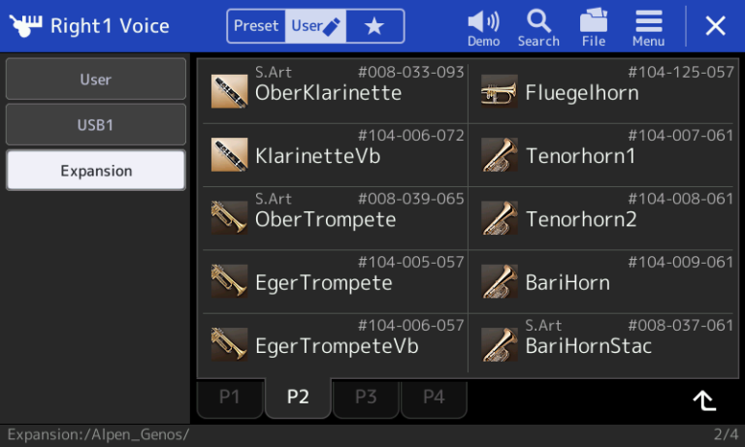Choose the Tenorhorn1 voice
Screen dimensions: 745x447
click(x=603, y=155)
